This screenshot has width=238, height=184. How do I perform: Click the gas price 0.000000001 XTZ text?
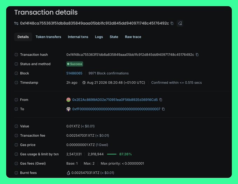(x=80, y=145)
